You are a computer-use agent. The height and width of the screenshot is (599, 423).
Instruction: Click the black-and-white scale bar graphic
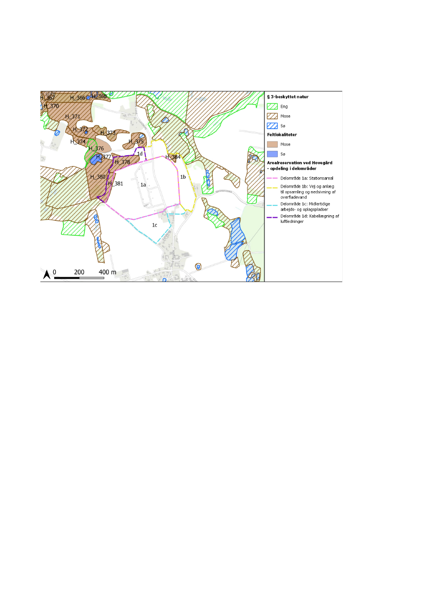click(x=79, y=278)
